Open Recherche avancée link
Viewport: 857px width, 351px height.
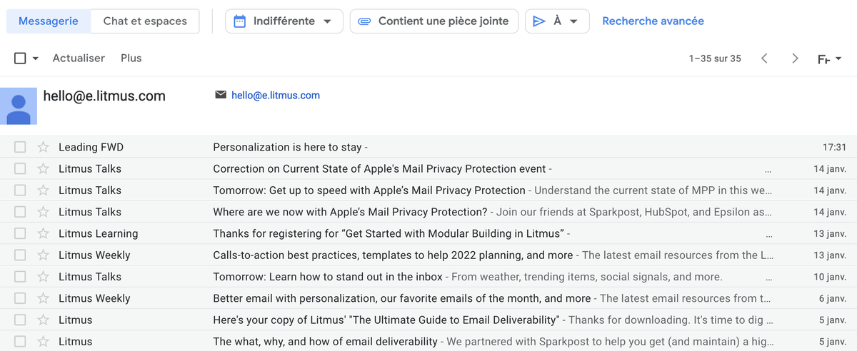[653, 21]
